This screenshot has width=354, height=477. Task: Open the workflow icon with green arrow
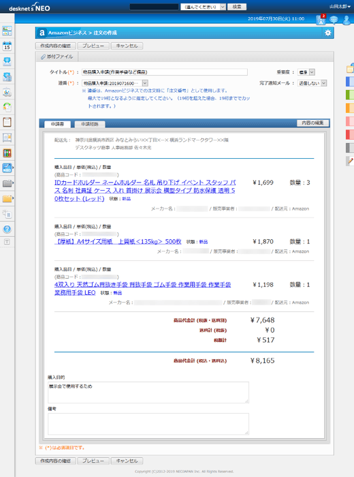pos(7,107)
